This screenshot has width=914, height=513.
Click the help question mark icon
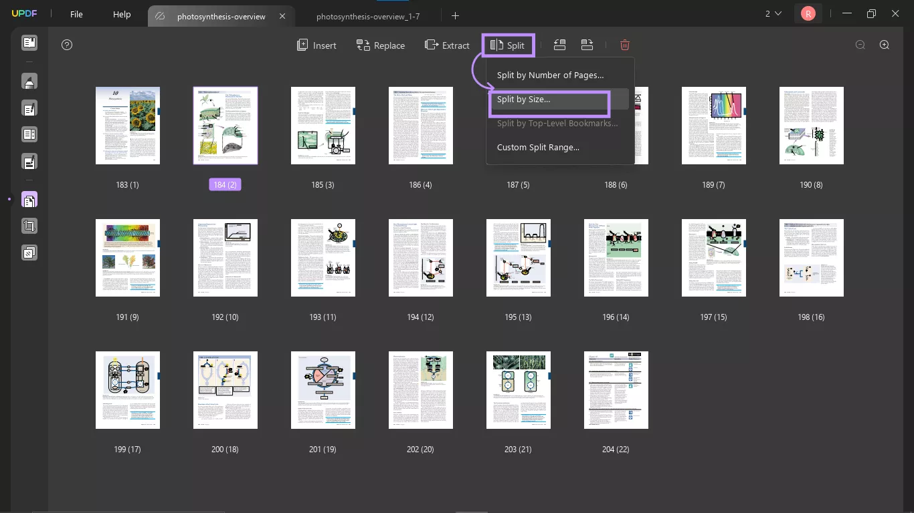[67, 45]
